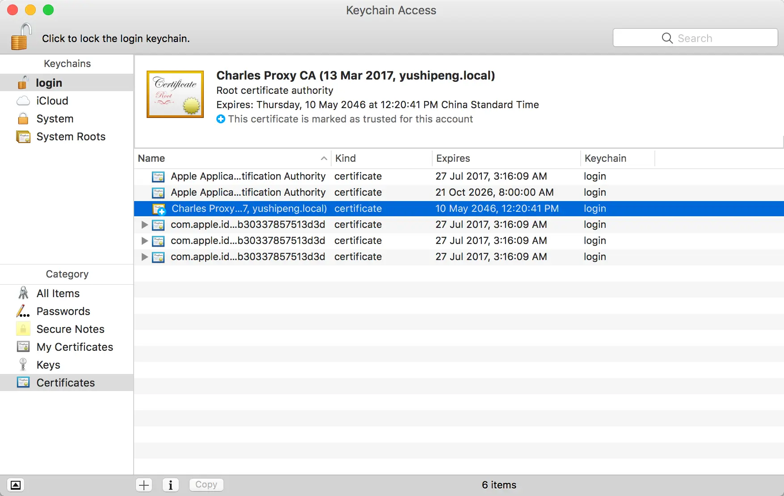Image resolution: width=784 pixels, height=496 pixels.
Task: Switch to the Keys category
Action: (x=67, y=365)
